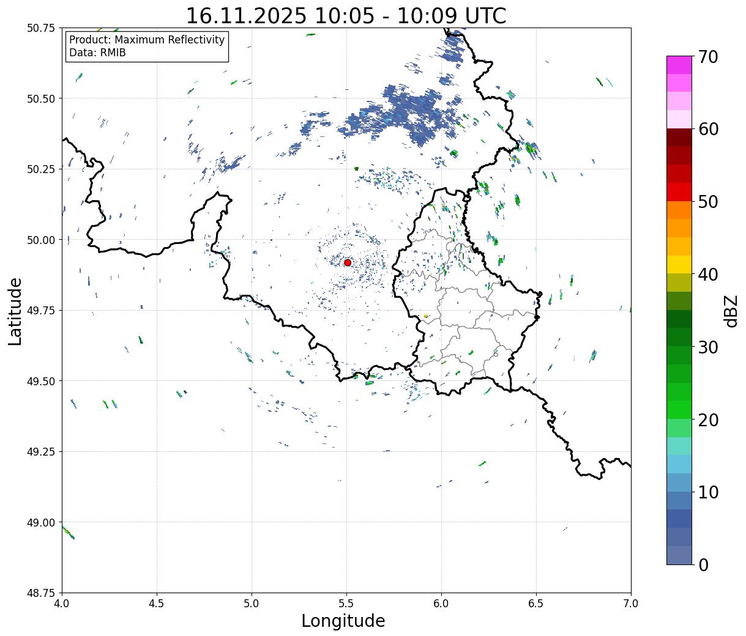This screenshot has height=636, width=746.
Task: Click the latitude tick label 50.00
Action: point(41,240)
